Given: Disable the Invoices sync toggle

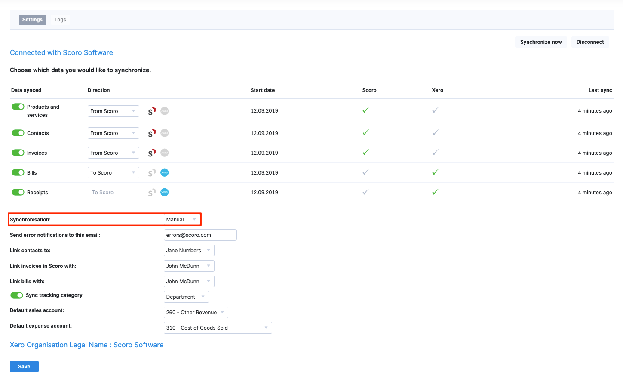Looking at the screenshot, I should click(x=18, y=153).
